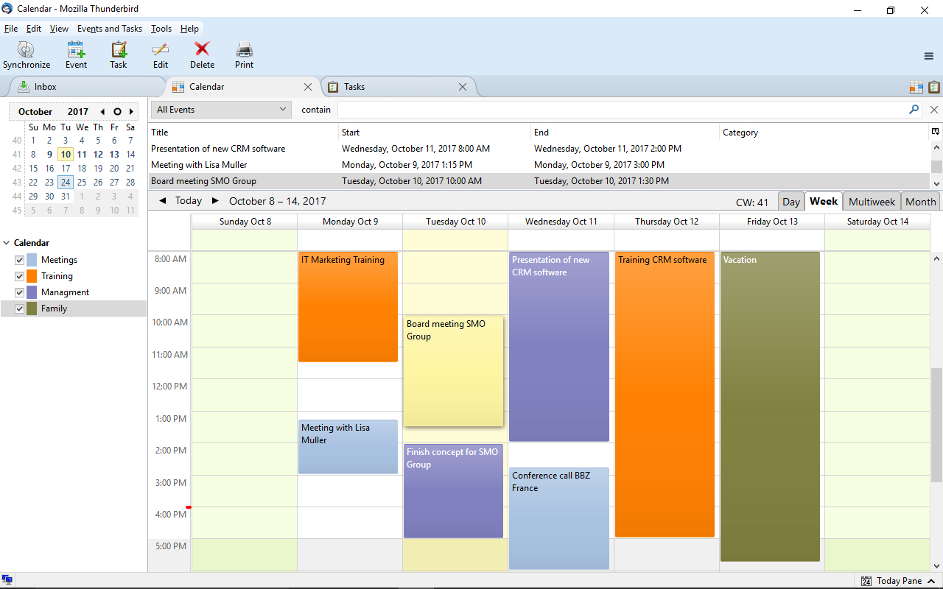Click the Print toolbar icon

(x=244, y=49)
